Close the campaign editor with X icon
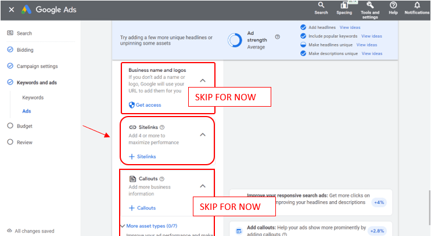Screen dimensions: 431x236 point(11,10)
